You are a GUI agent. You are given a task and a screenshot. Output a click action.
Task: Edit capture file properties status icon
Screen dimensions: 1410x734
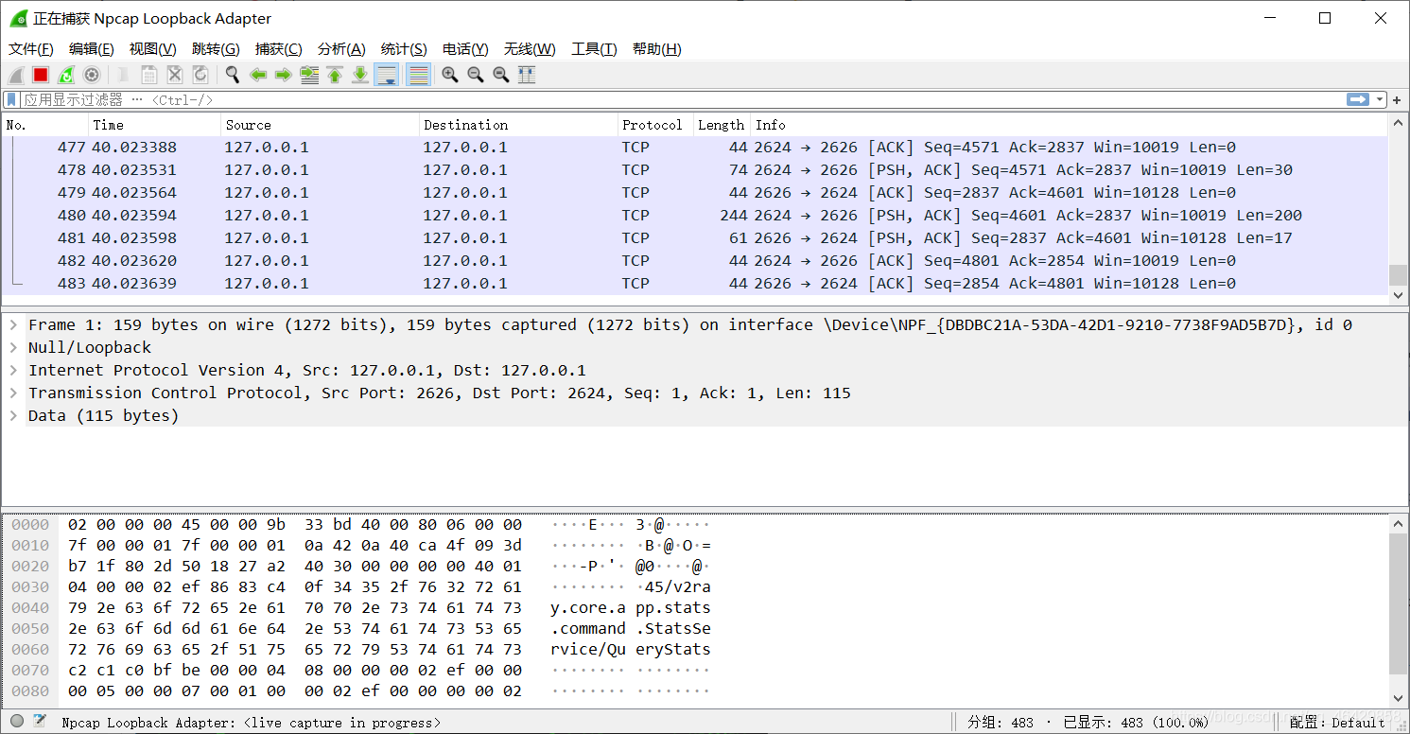pos(40,722)
